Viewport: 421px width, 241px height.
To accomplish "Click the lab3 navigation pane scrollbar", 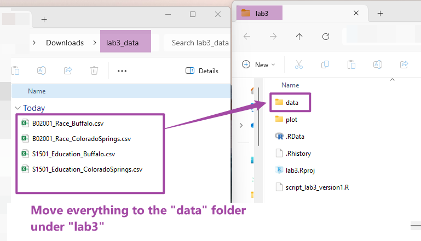I will point(258,116).
